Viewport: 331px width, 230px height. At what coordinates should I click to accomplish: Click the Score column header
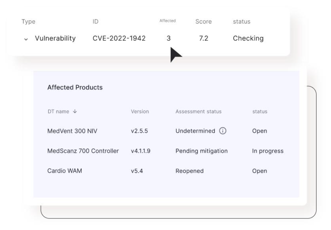click(203, 22)
